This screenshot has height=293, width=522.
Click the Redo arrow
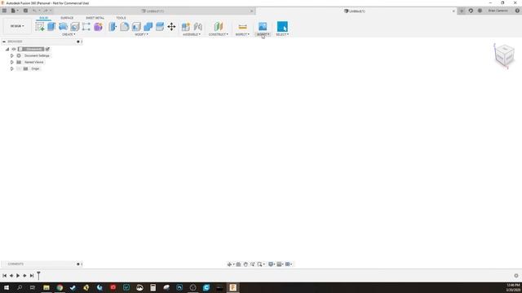coord(46,11)
